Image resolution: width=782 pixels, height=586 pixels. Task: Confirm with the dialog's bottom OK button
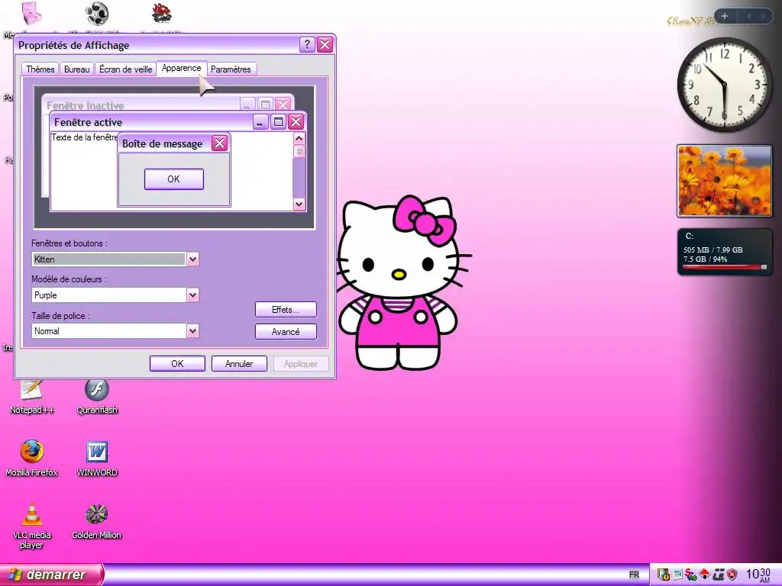177,364
